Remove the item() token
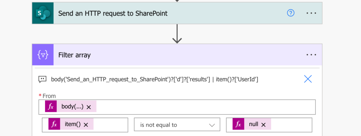 [x=86, y=125]
